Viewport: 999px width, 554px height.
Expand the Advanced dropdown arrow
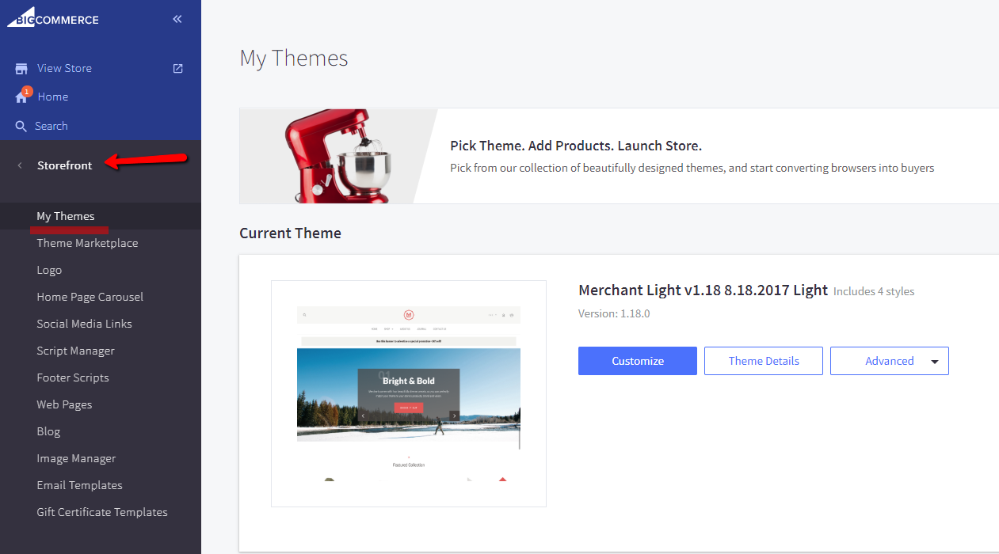(935, 362)
